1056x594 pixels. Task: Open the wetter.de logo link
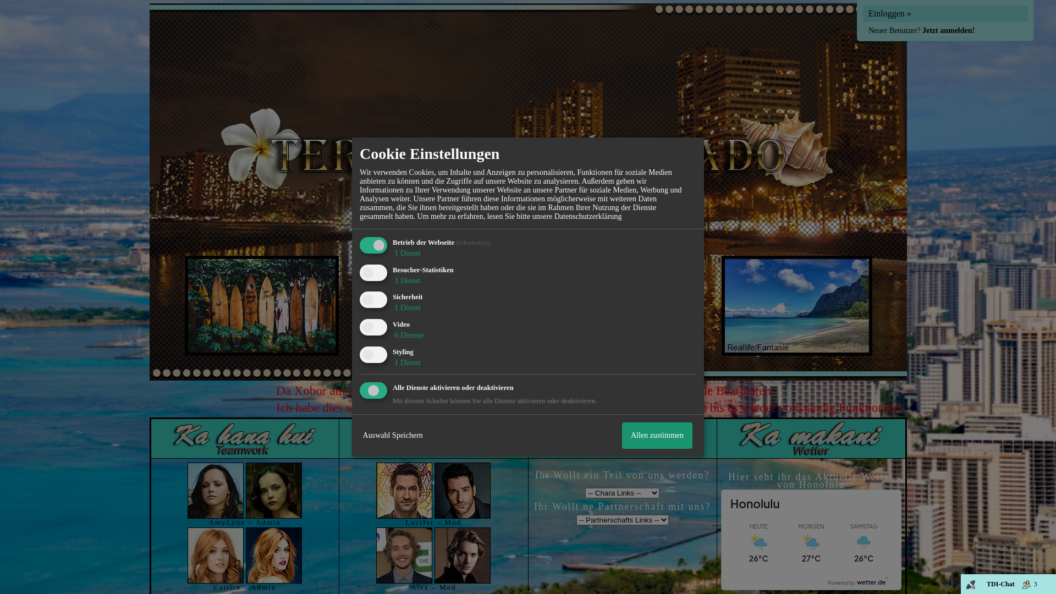[x=872, y=582]
